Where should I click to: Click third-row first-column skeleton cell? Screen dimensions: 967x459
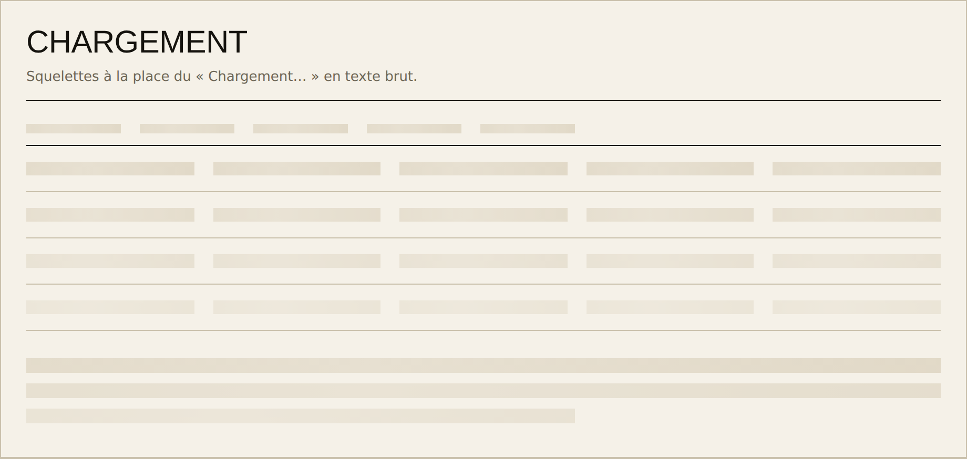(110, 261)
